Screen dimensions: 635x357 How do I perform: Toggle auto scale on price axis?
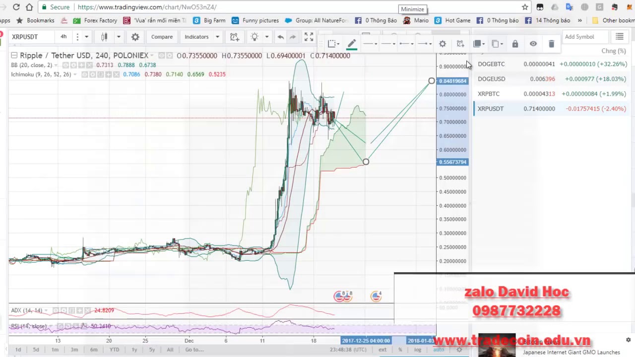[x=439, y=350]
